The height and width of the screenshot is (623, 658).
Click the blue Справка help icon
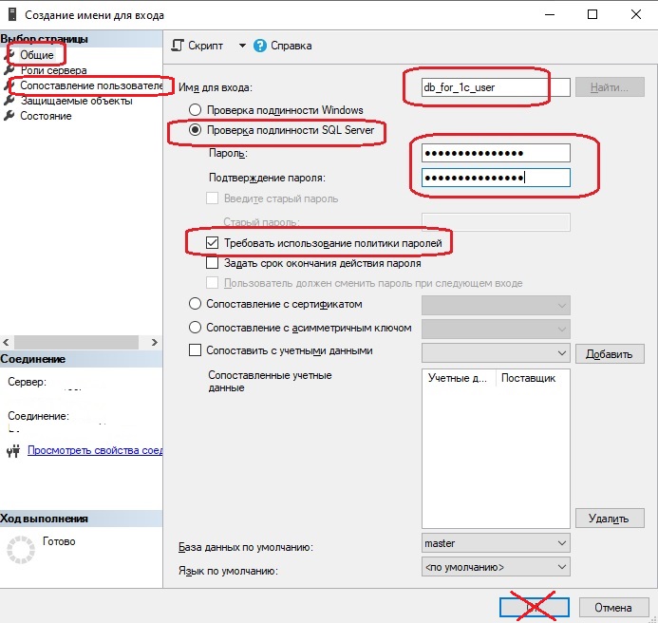(260, 46)
